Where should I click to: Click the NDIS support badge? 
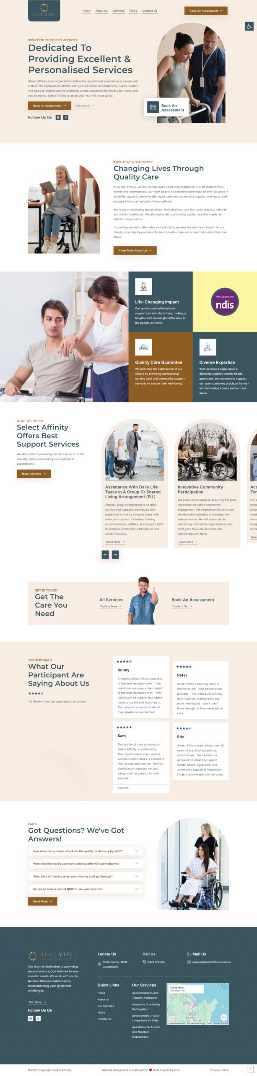225,302
